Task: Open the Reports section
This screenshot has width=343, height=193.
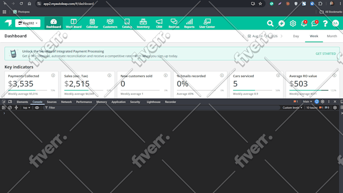Action: 189,23
